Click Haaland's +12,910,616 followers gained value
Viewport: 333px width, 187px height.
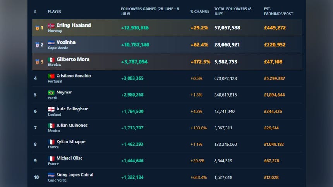click(135, 28)
